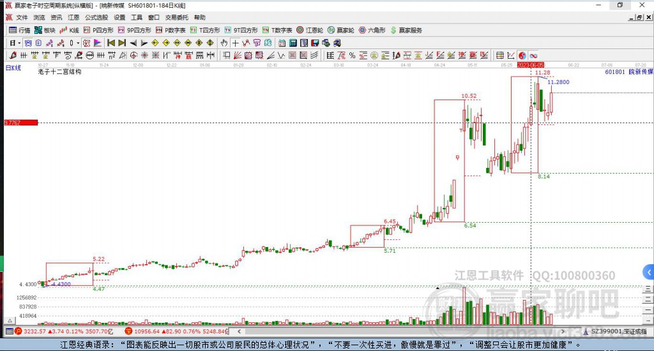Click the zigzag wave line icon
This screenshot has height=351, width=654.
click(x=282, y=55)
